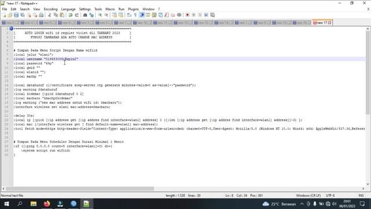Viewport: 371px width, 209px height.
Task: Click the ':delay 30s;' line
Action: point(24,116)
